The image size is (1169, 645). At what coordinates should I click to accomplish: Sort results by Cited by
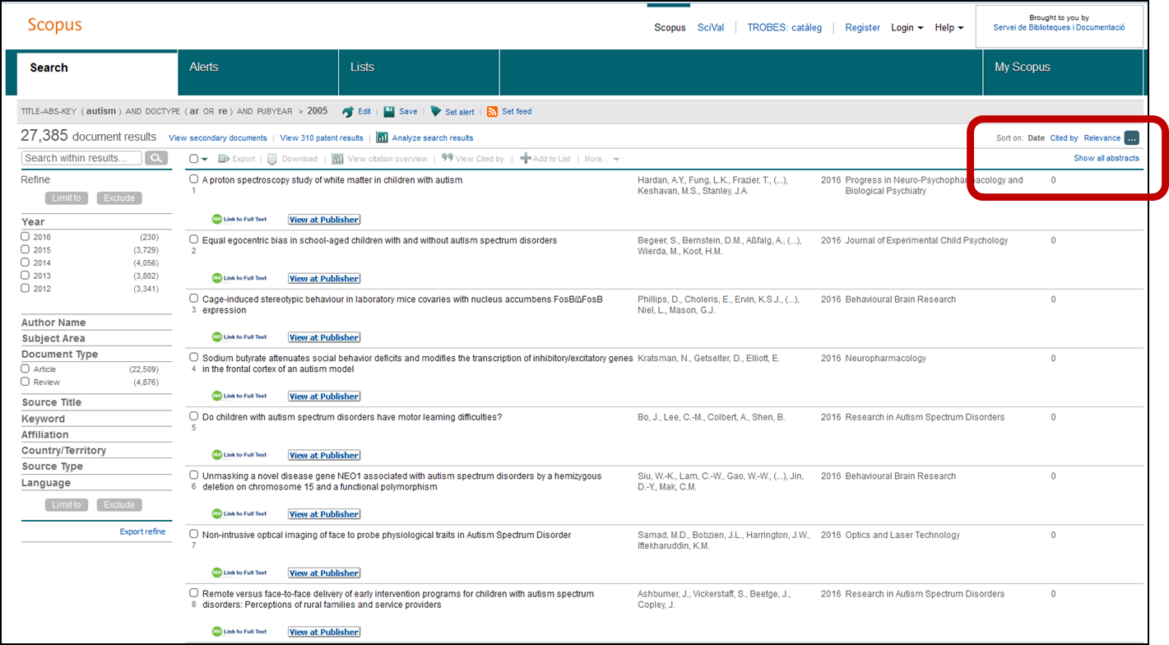click(1064, 138)
